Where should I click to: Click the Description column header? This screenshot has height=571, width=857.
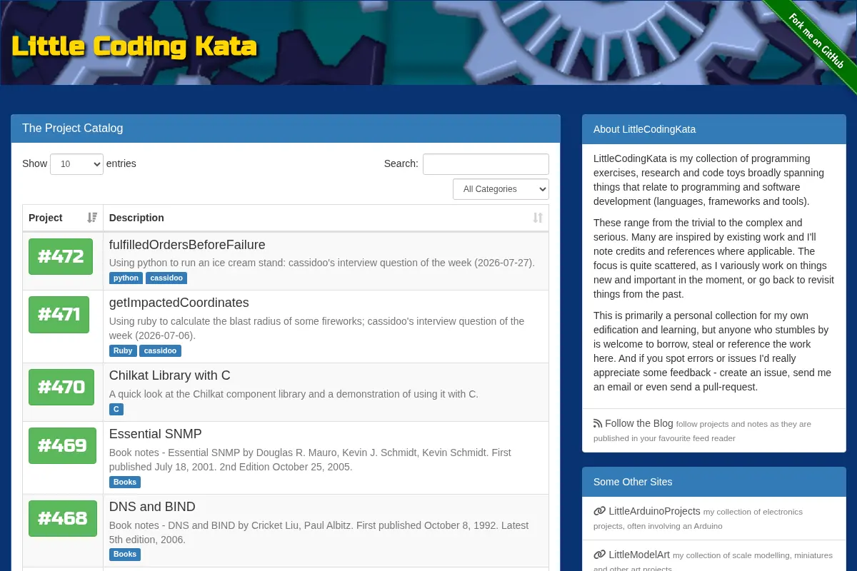pyautogui.click(x=326, y=218)
